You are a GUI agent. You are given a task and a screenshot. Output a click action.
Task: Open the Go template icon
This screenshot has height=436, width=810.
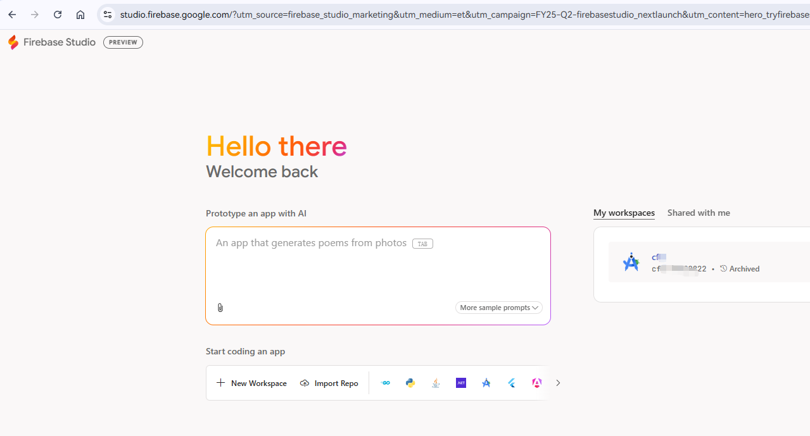pos(385,383)
